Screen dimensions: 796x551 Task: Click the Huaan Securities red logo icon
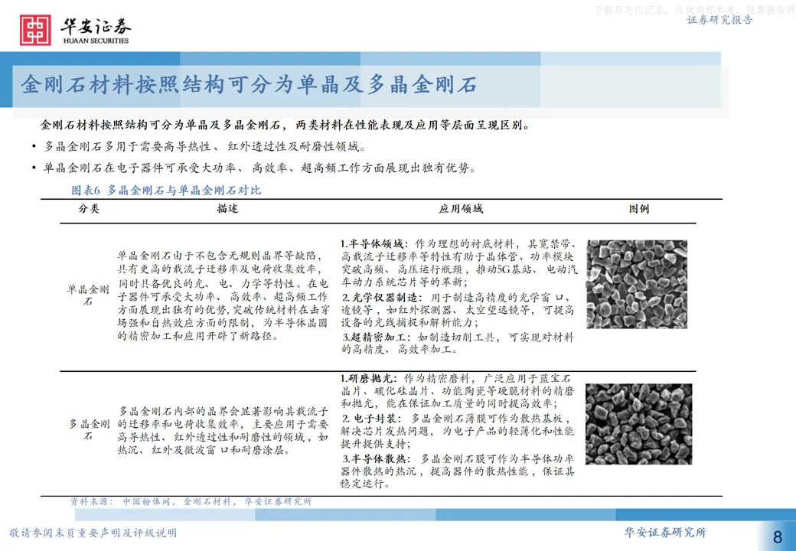(35, 30)
